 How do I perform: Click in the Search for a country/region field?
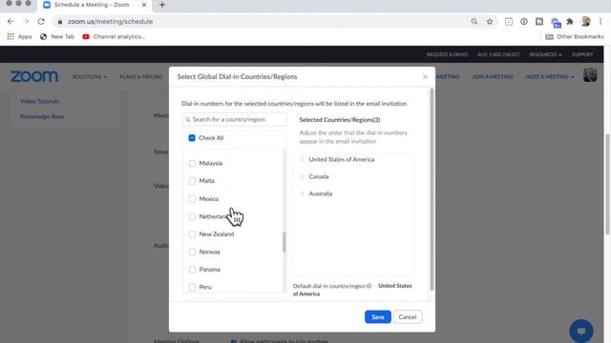(234, 119)
